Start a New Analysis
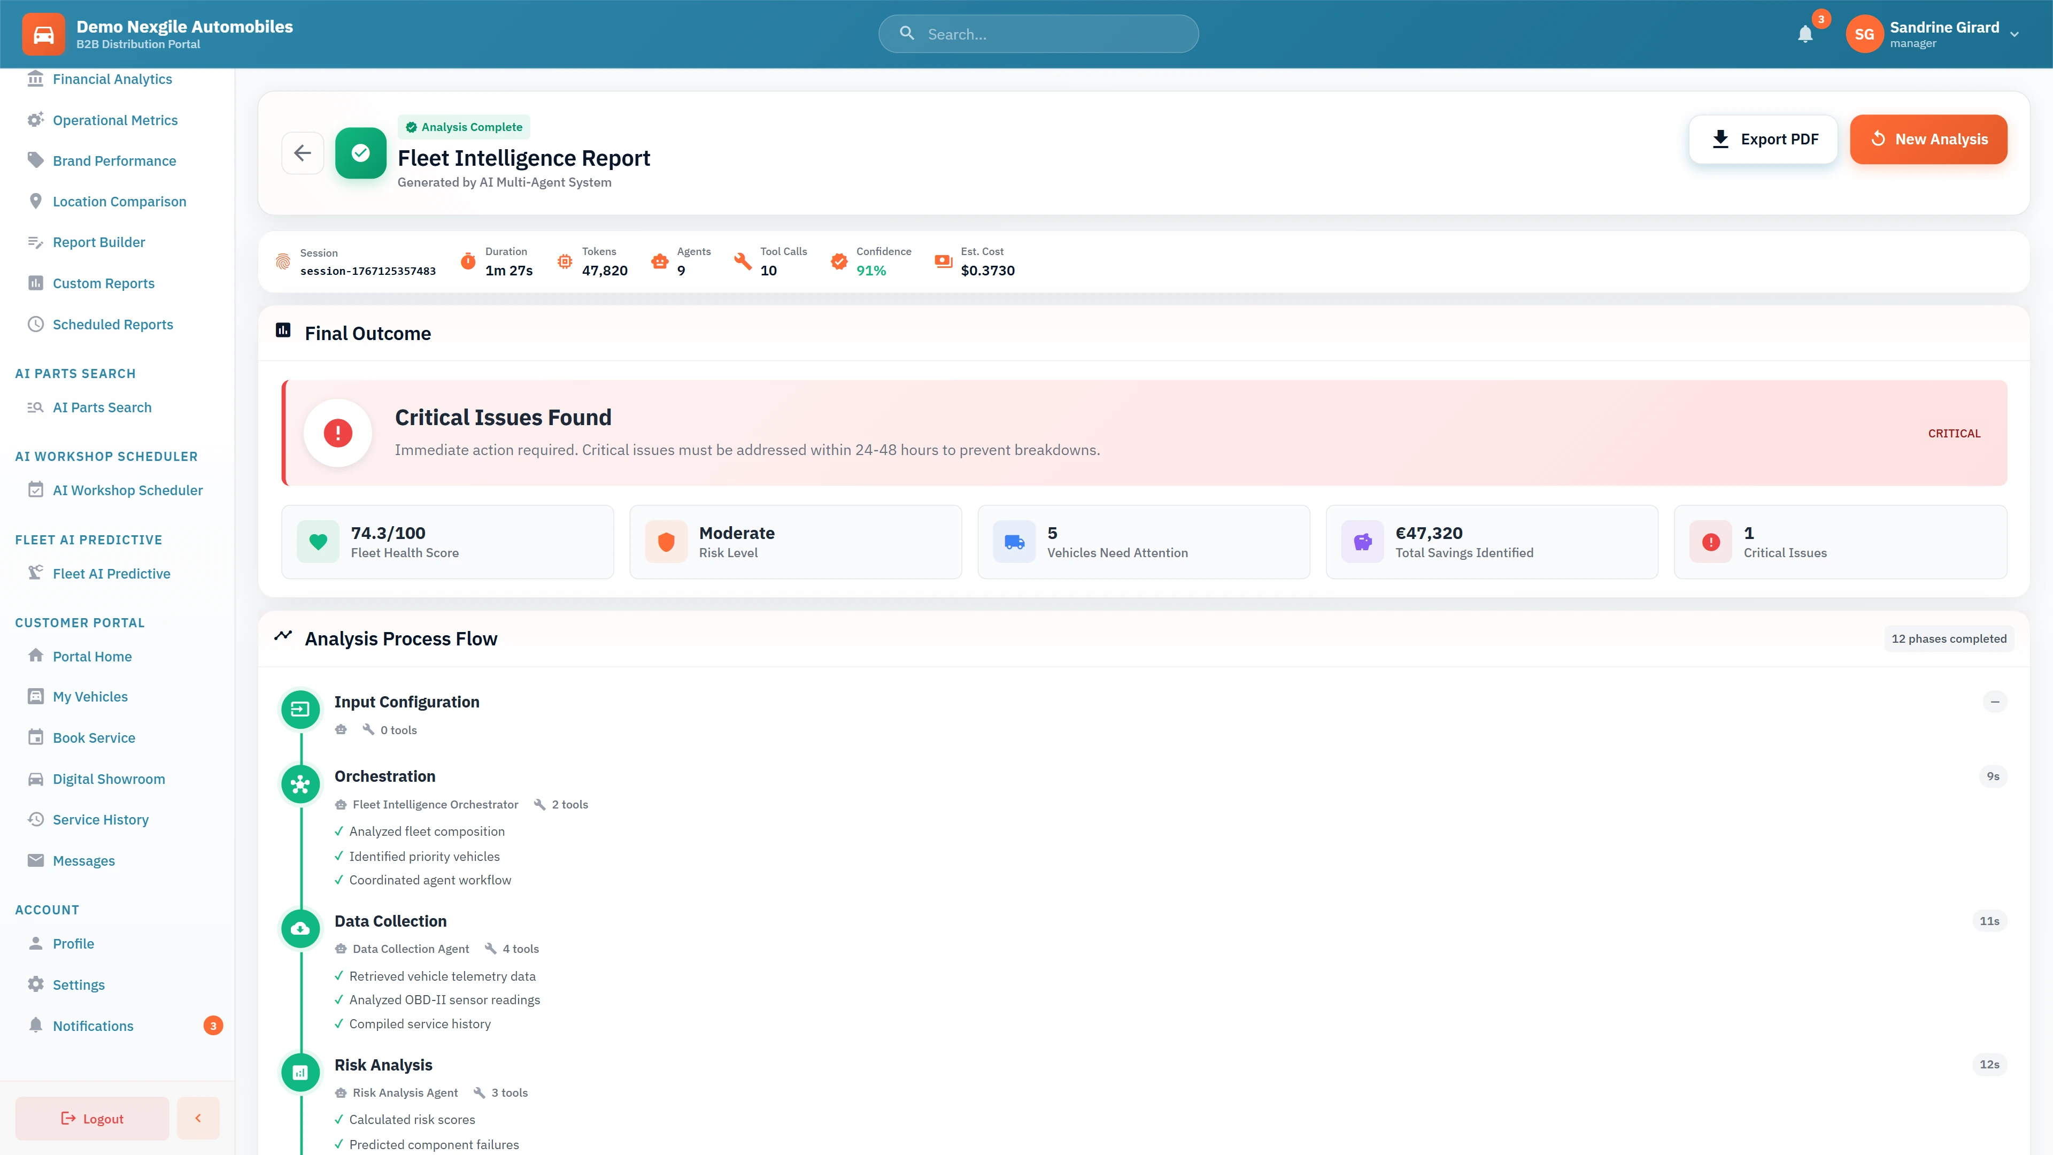Screen dimensions: 2053x1155 click(1928, 138)
